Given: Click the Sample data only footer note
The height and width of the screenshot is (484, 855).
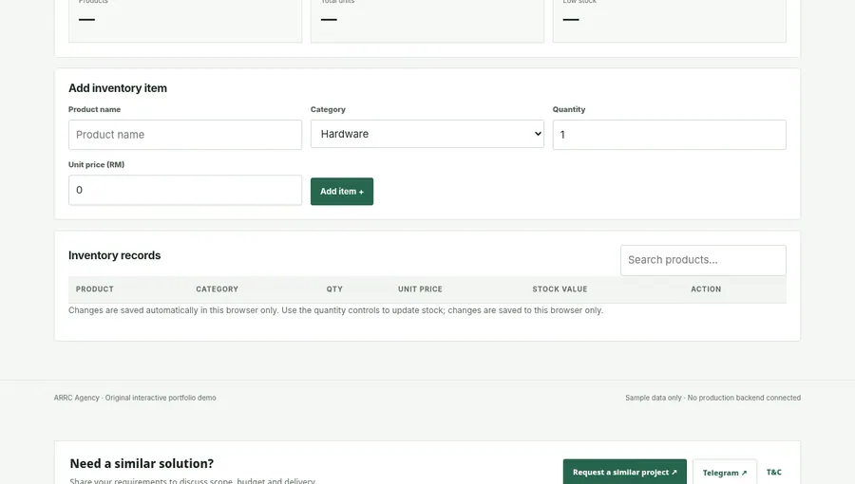Looking at the screenshot, I should pyautogui.click(x=712, y=398).
